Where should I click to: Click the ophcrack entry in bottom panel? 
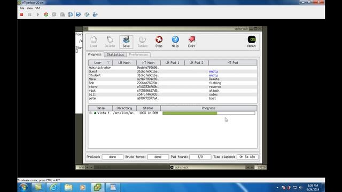(207, 167)
